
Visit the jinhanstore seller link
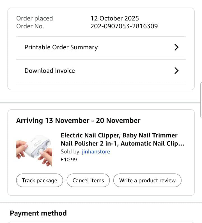tap(96, 152)
